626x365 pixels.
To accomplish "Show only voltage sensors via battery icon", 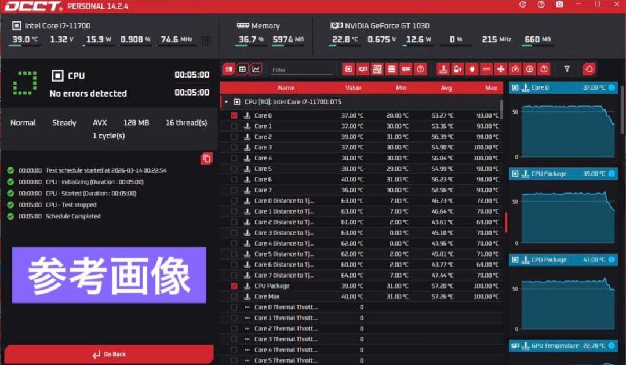I will (x=457, y=70).
